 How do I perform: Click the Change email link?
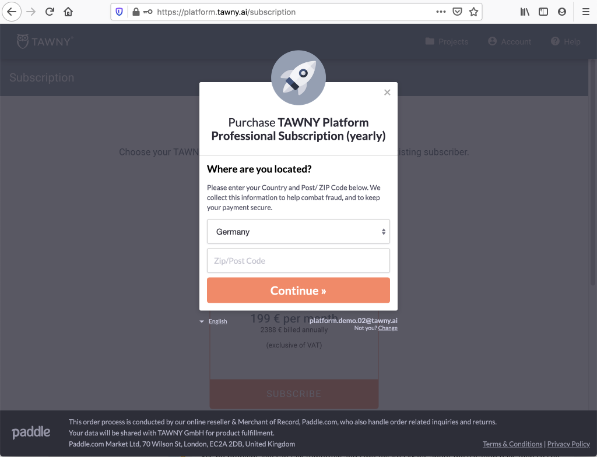[388, 328]
